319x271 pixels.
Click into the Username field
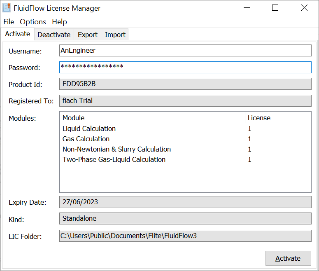pyautogui.click(x=185, y=51)
